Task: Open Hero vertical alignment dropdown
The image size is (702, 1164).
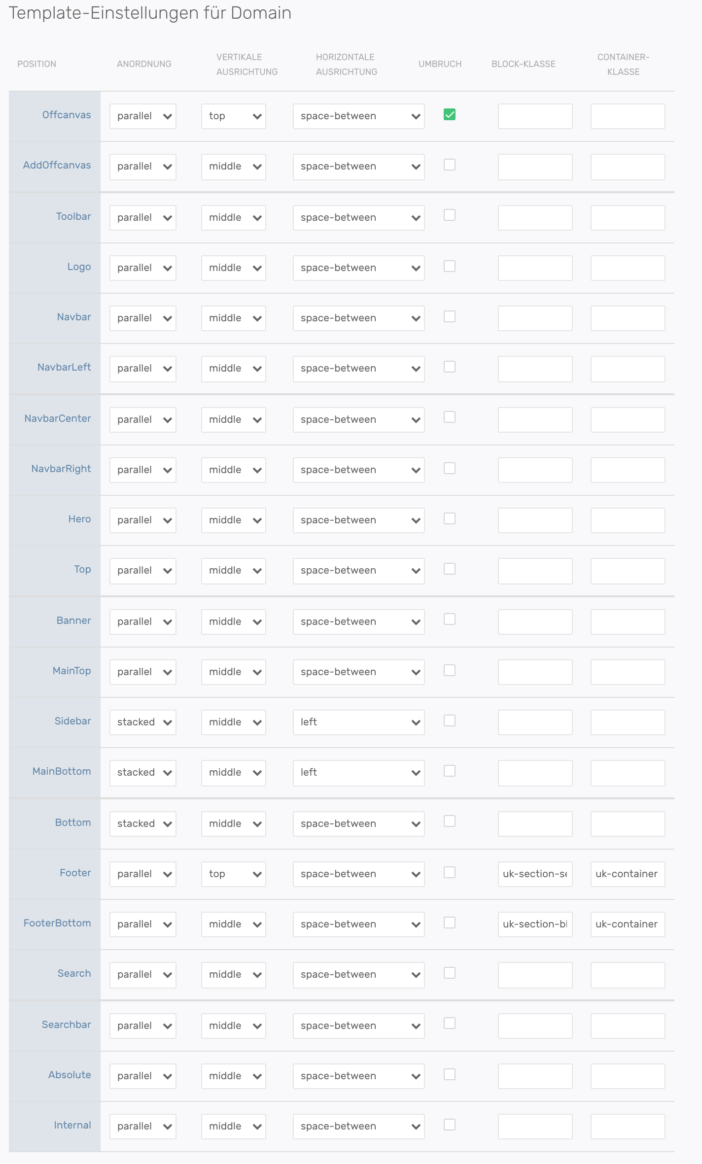Action: click(x=234, y=520)
